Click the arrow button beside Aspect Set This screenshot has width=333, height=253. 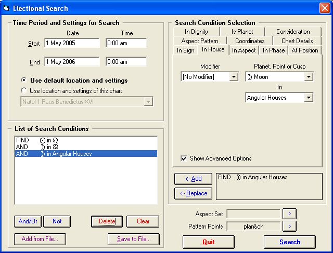click(289, 214)
